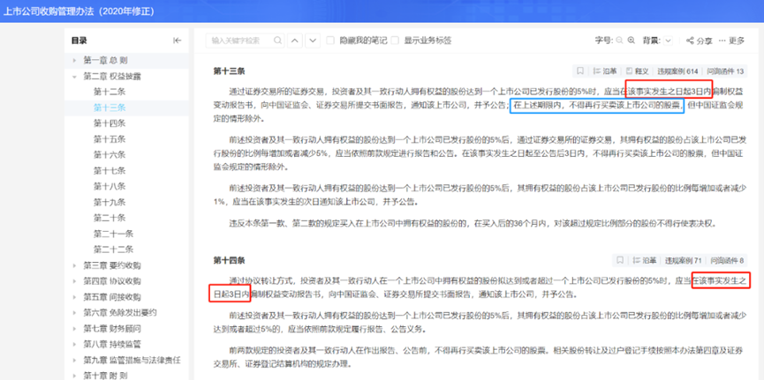Enable 隐藏我的笔记 checkbox
The height and width of the screenshot is (380, 764).
pos(330,41)
